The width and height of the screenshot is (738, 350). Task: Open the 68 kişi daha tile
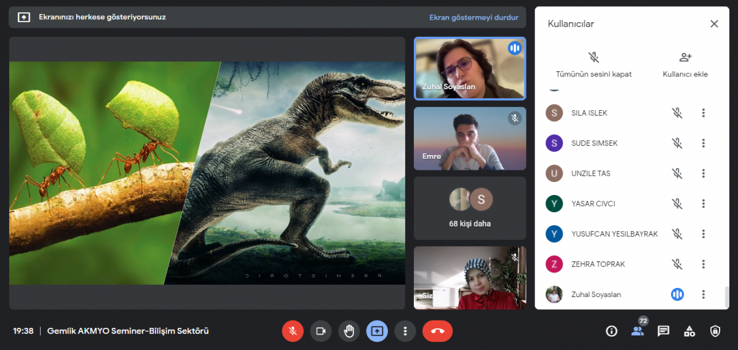pos(470,209)
